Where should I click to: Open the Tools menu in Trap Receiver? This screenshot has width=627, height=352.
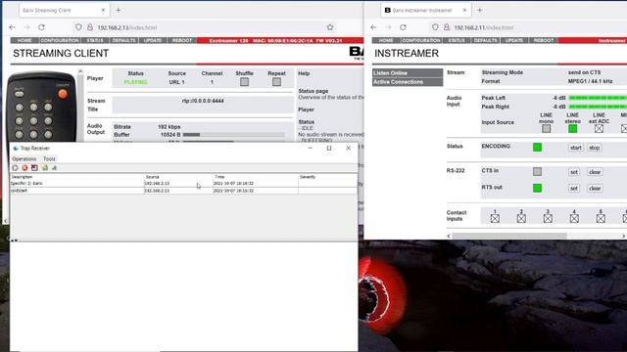click(x=49, y=158)
